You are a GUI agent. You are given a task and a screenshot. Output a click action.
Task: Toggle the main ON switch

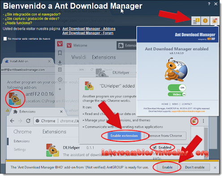click(x=177, y=88)
